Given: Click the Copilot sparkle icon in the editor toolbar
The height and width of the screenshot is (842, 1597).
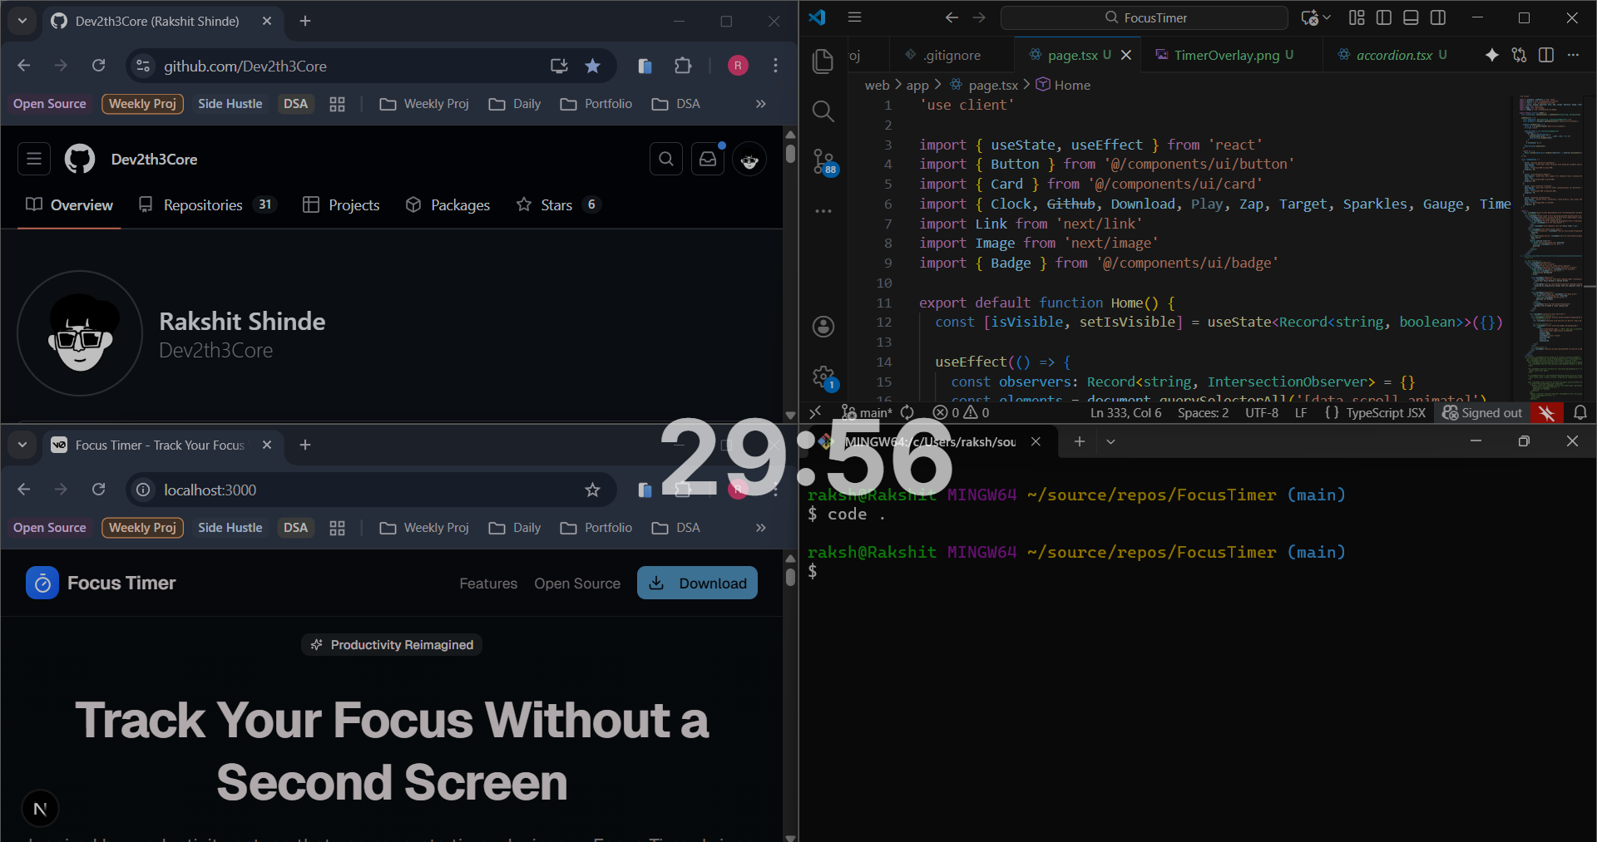Looking at the screenshot, I should (x=1491, y=55).
